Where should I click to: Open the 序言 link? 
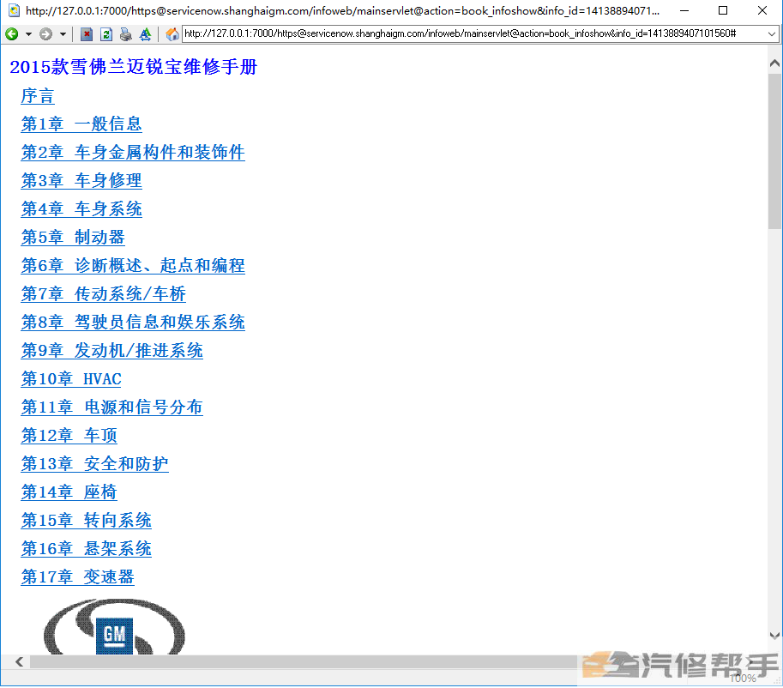pyautogui.click(x=38, y=96)
